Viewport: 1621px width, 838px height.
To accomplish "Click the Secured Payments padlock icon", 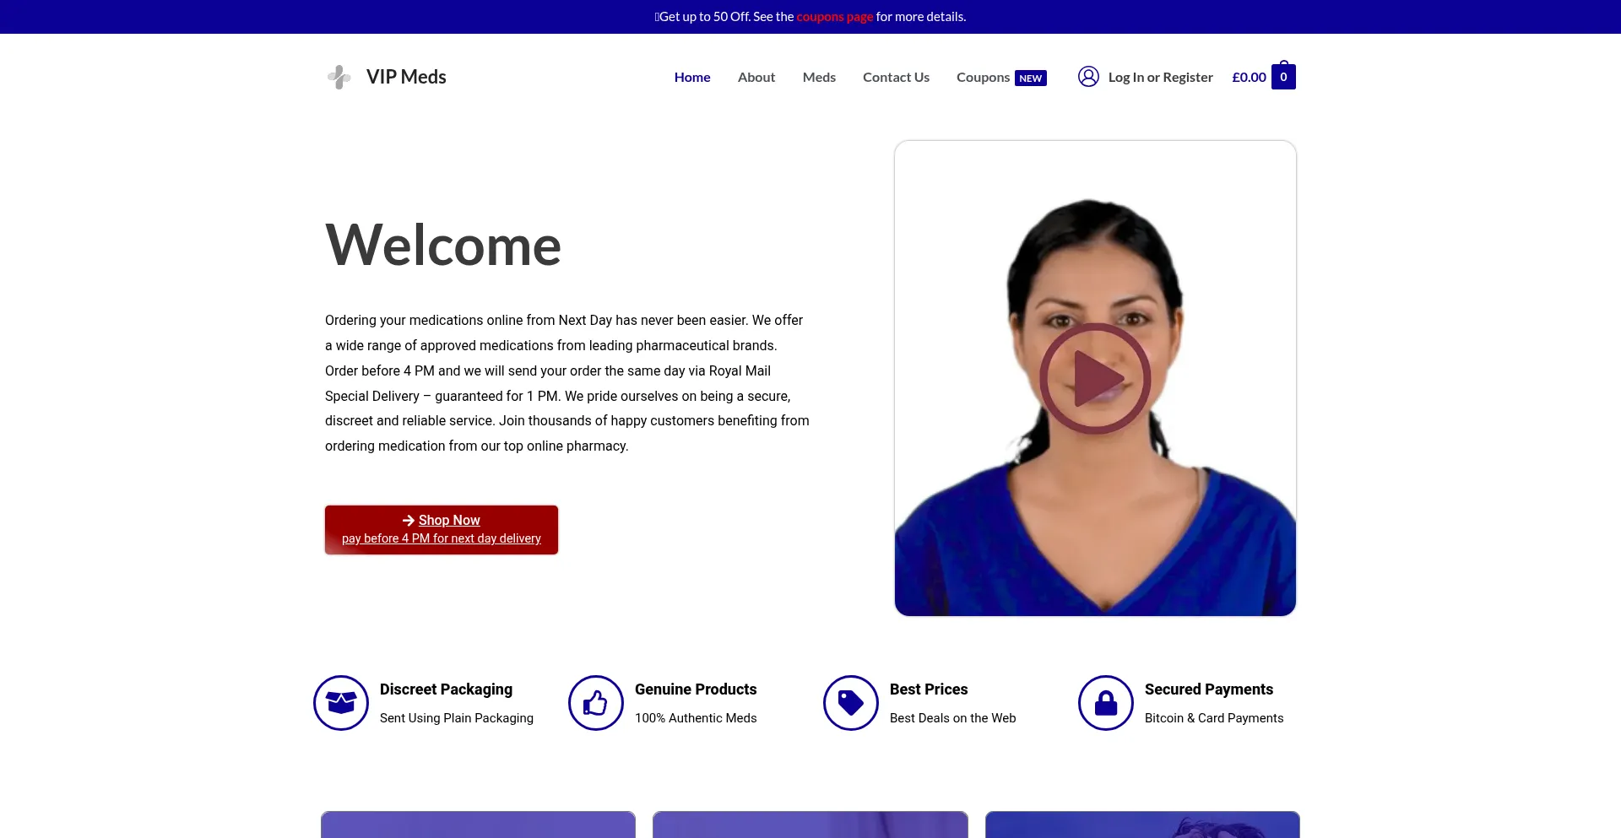I will click(1106, 703).
